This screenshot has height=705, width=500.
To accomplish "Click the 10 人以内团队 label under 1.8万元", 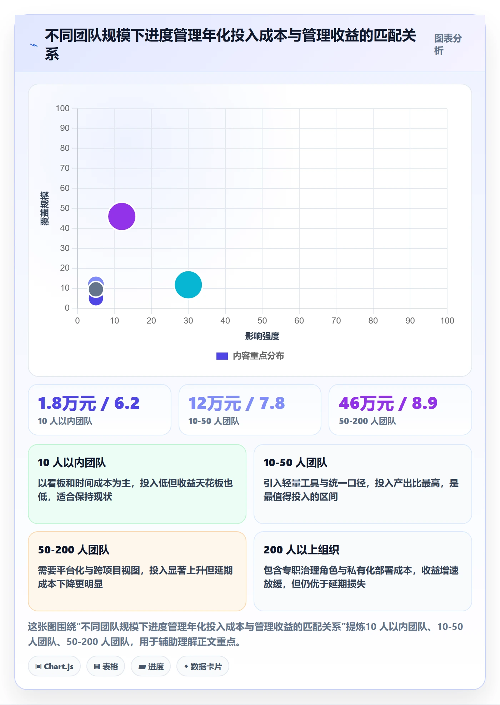I will 65,421.
